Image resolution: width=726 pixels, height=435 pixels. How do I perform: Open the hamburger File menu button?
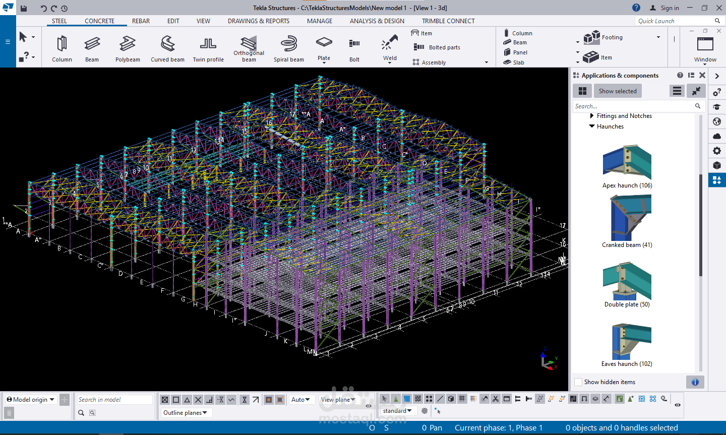click(8, 42)
